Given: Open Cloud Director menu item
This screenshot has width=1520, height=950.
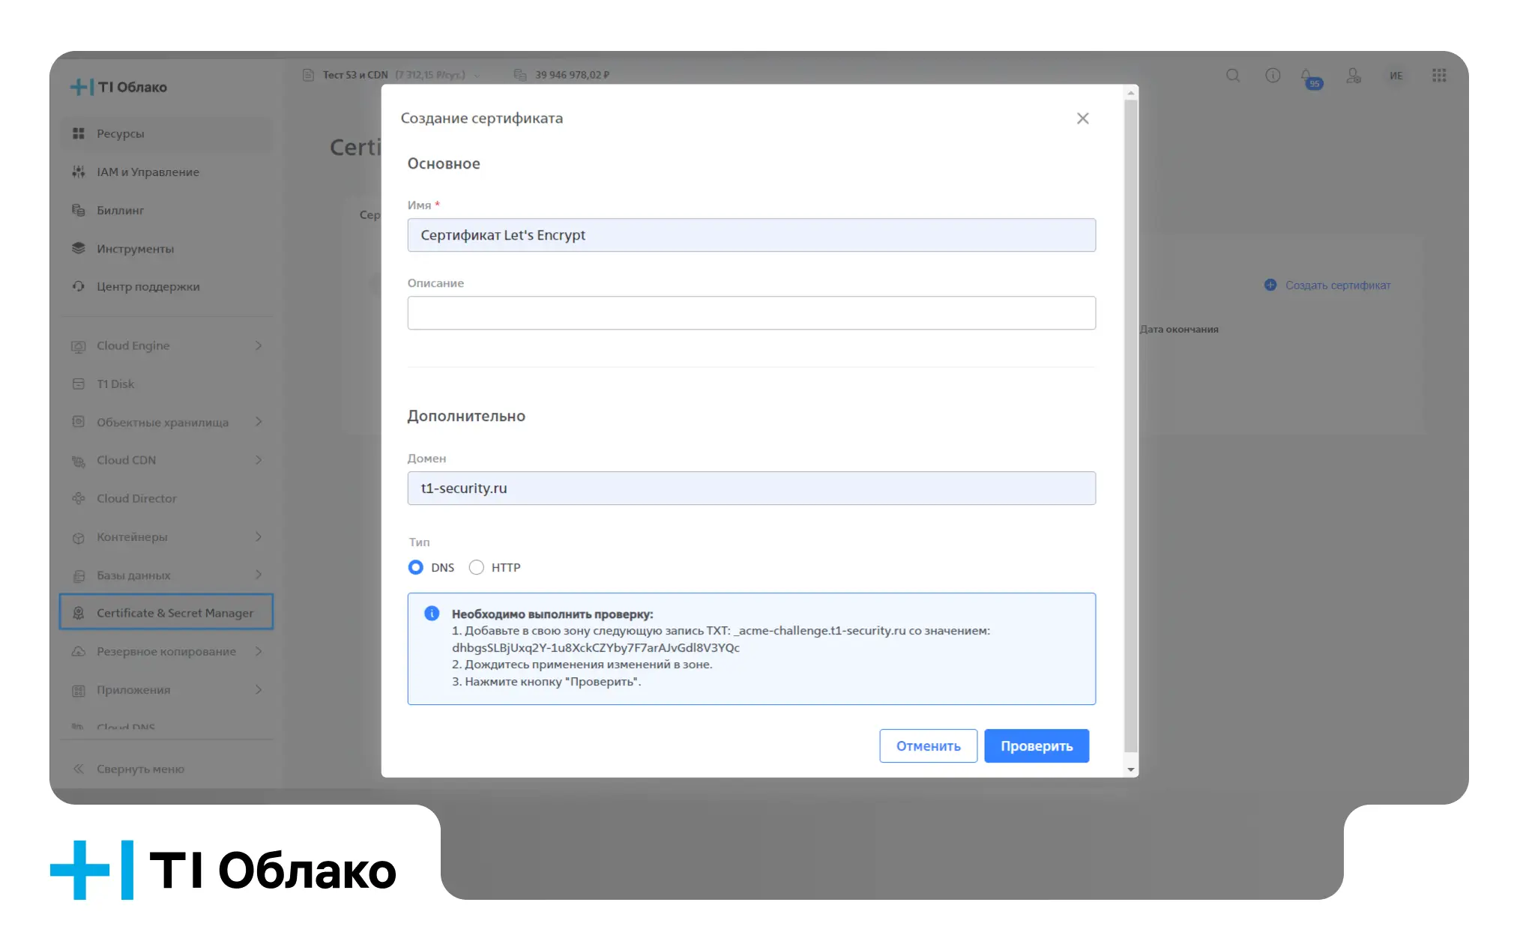Looking at the screenshot, I should (x=166, y=498).
